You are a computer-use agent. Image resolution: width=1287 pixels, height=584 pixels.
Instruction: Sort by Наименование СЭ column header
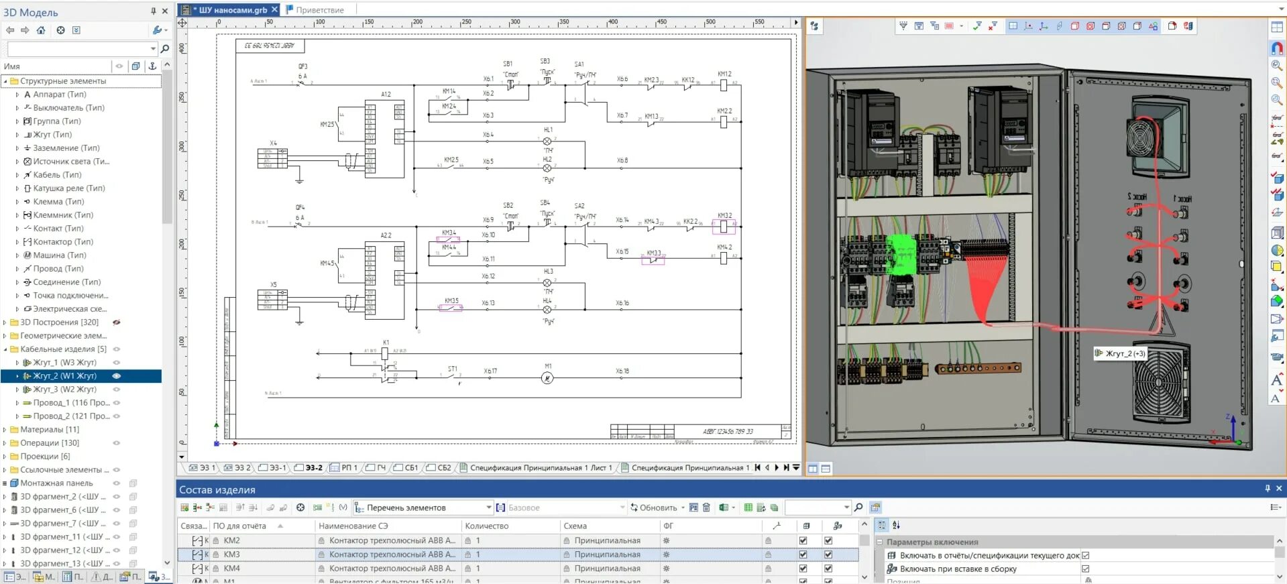[x=388, y=526]
